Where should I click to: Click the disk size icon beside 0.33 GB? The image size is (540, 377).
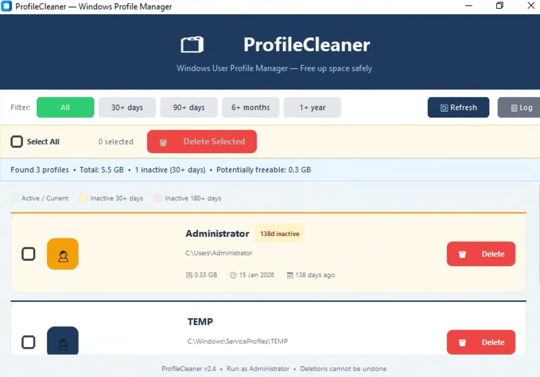point(189,275)
